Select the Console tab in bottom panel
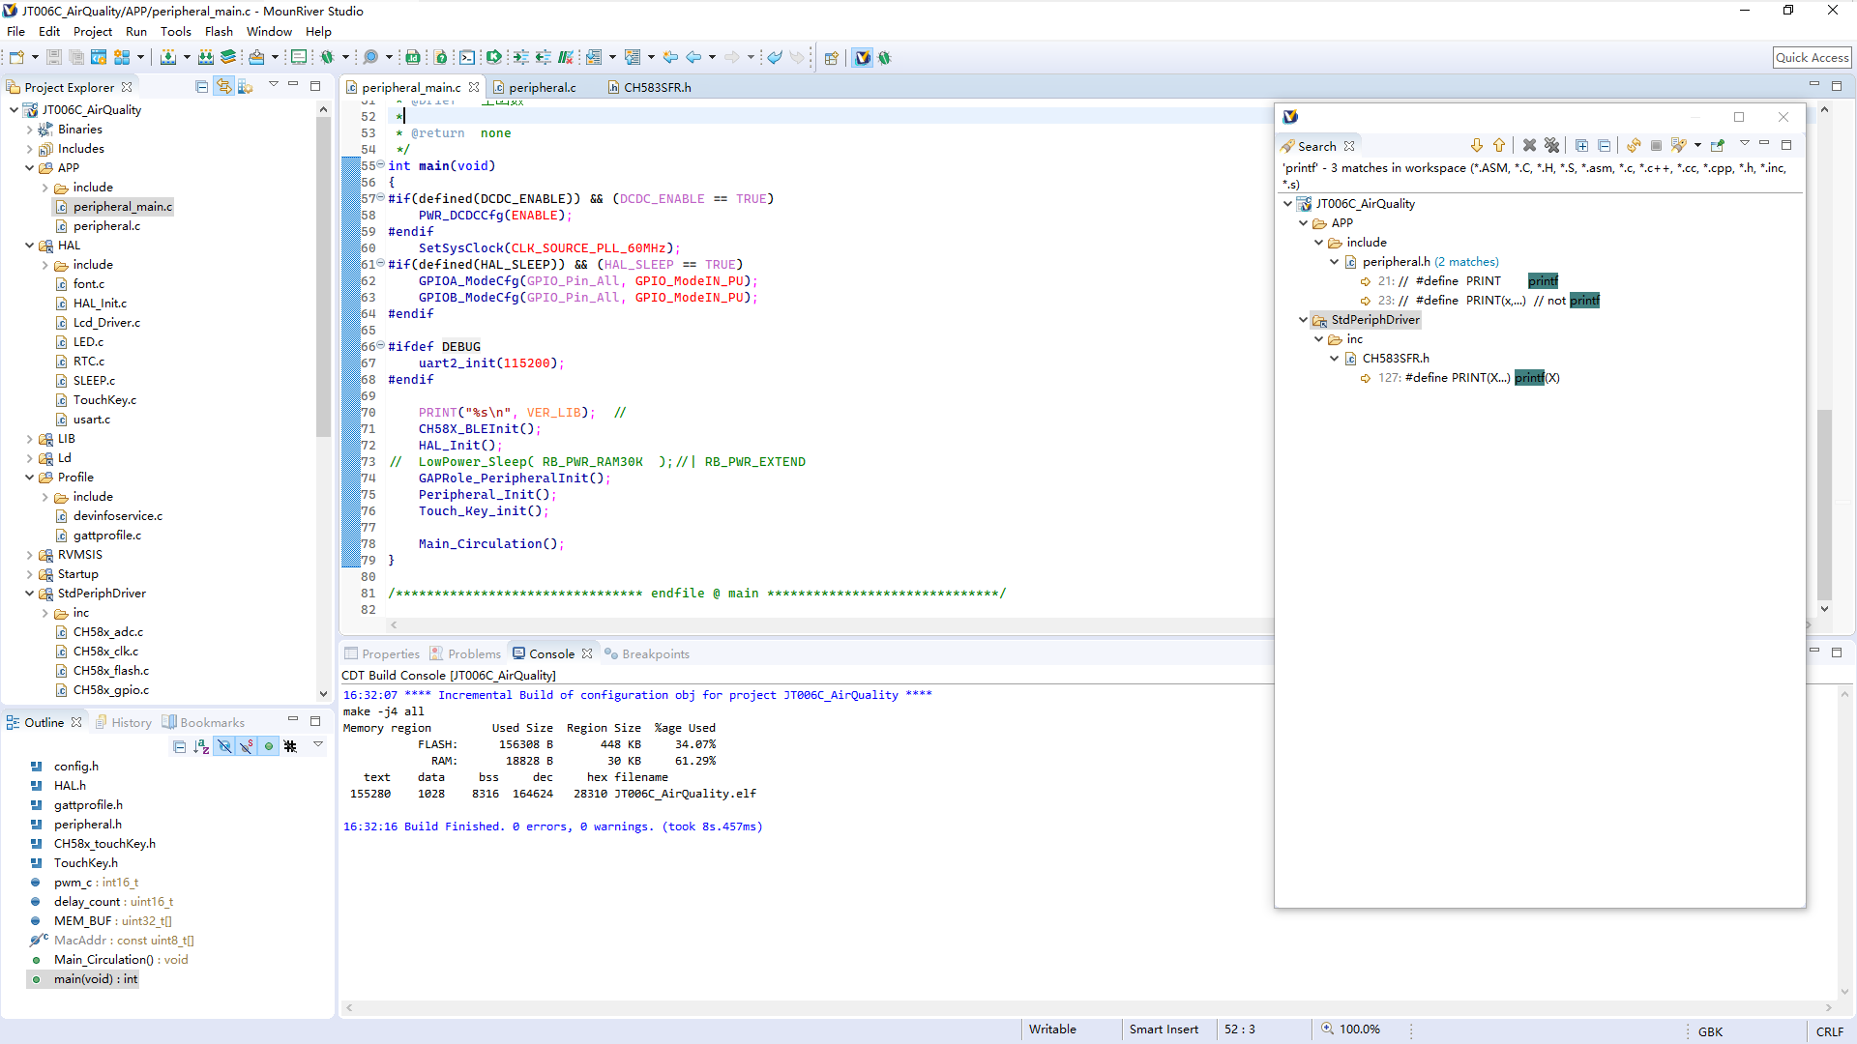This screenshot has width=1857, height=1044. [551, 652]
